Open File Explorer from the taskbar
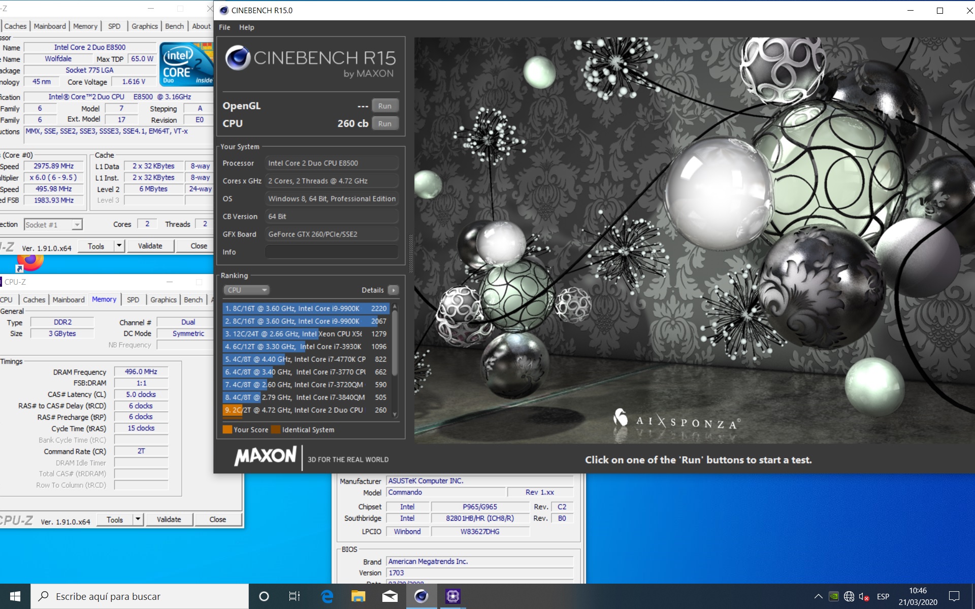Viewport: 975px width, 609px height. 358,596
